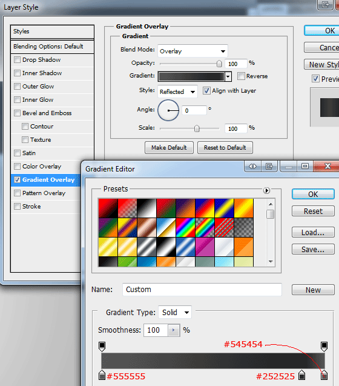
Task: Click the Reset to Default button
Action: pos(225,147)
